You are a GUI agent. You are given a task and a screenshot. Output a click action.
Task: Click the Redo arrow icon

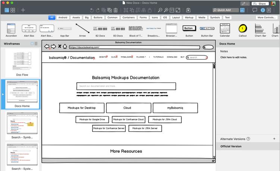click(x=98, y=10)
